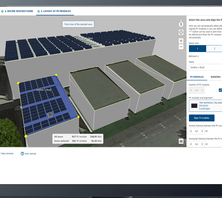Click green check icon beside Define Restrictions
Image resolution: width=222 pixels, height=198 pixels.
[2, 11]
